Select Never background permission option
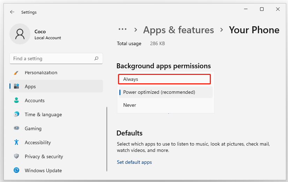288x182 pixels. click(166, 105)
